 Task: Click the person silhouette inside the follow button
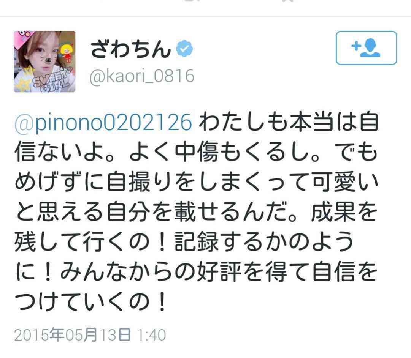370,48
